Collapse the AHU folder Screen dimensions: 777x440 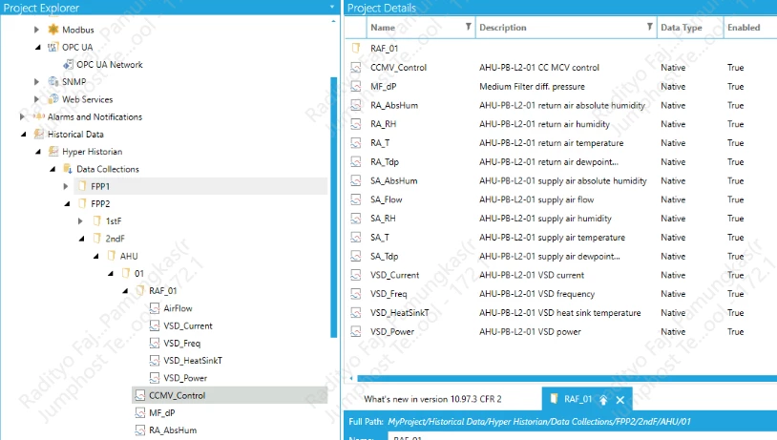96,256
